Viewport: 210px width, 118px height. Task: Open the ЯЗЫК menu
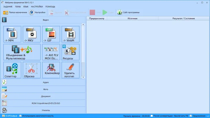click(26, 7)
